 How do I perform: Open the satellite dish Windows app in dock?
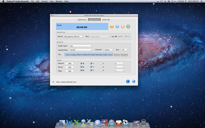[x=91, y=122]
